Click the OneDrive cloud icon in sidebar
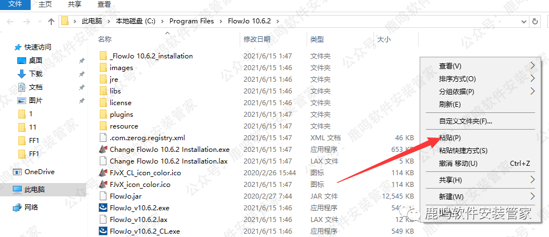The width and height of the screenshot is (549, 237). [x=17, y=172]
